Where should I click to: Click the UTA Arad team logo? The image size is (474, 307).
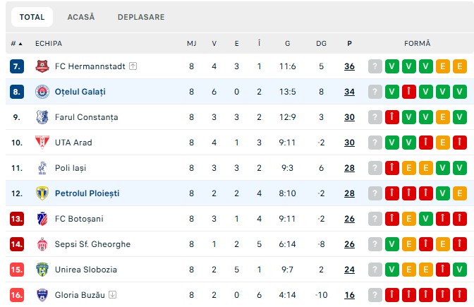(x=42, y=143)
